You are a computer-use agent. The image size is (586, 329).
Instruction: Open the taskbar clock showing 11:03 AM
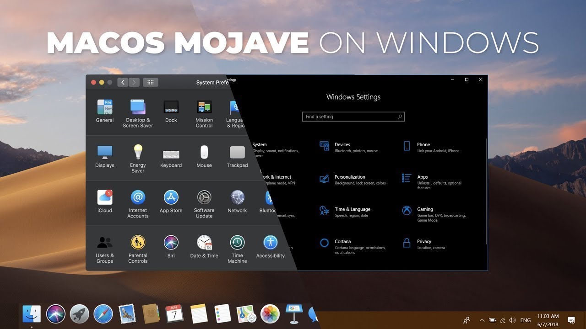tap(548, 320)
